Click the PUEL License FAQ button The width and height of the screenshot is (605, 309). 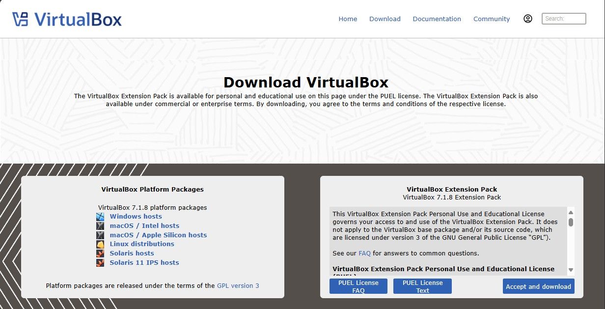(358, 286)
